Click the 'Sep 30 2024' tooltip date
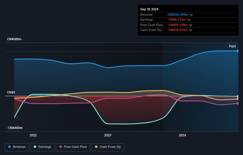This screenshot has width=243, height=155. (149, 9)
